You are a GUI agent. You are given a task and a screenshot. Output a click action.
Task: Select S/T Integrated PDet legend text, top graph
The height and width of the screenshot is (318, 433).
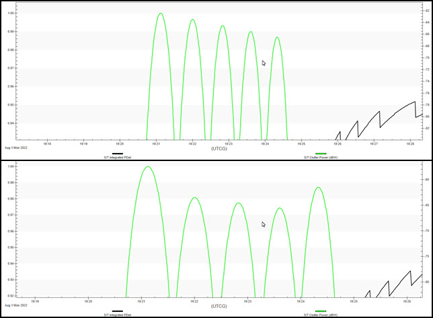click(118, 158)
